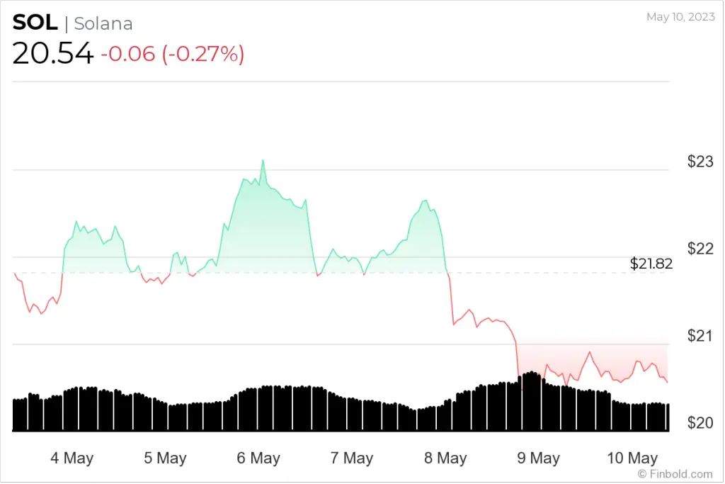Click the $23 price axis label
Screen dimensions: 725x484
click(700, 162)
